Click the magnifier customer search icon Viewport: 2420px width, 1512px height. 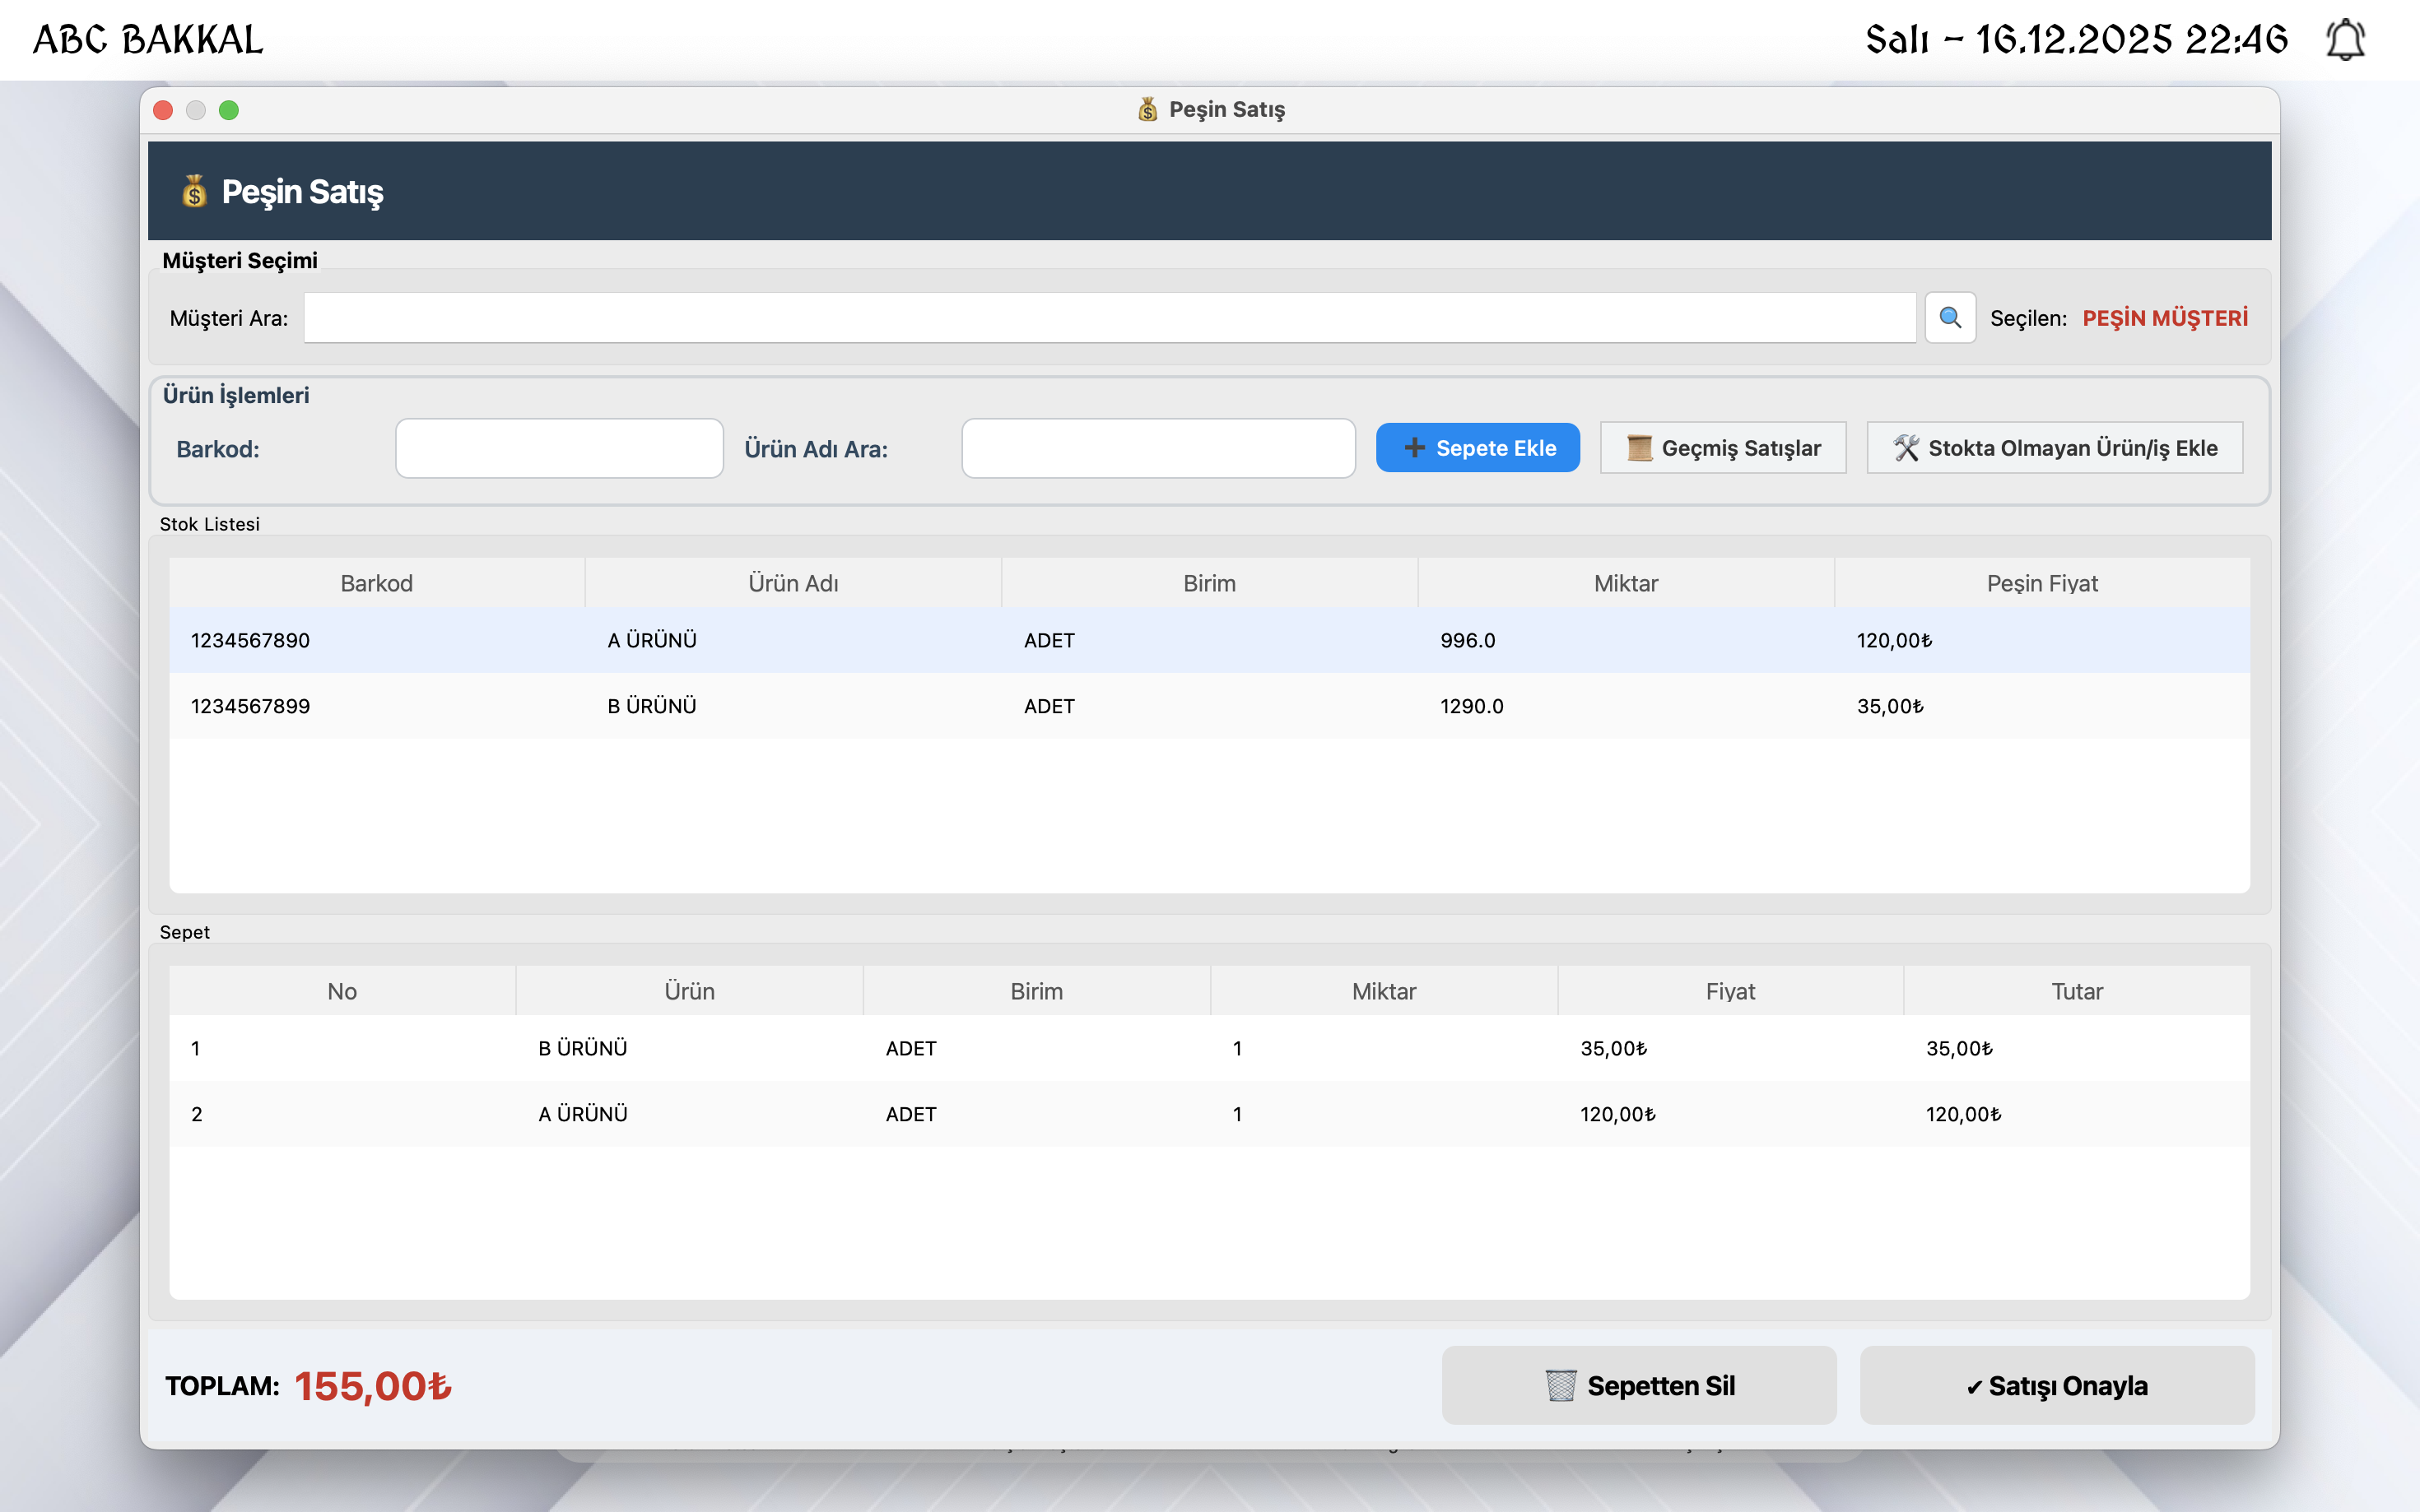tap(1949, 318)
